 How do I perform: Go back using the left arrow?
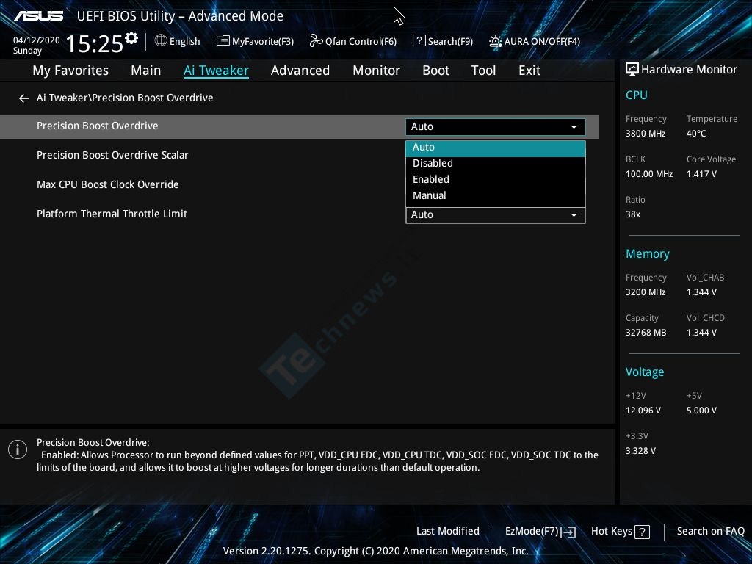click(x=24, y=98)
